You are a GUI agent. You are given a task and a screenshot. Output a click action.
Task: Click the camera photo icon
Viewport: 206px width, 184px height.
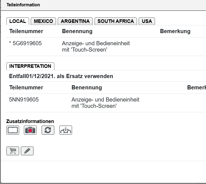coord(30,130)
